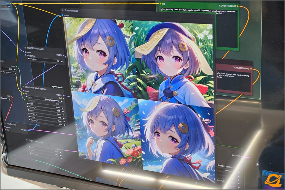Click the model input socket on Lora Loader Stack
Image resolution: width=285 pixels, height=190 pixels.
coord(23,90)
